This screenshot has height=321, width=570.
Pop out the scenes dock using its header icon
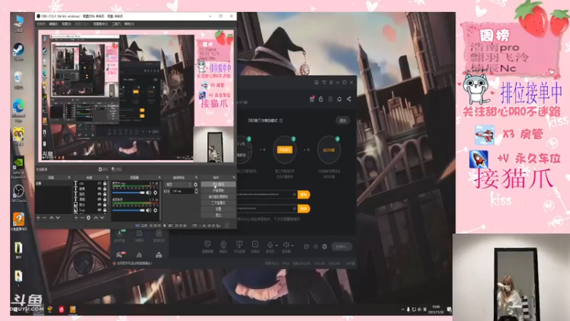69,177
